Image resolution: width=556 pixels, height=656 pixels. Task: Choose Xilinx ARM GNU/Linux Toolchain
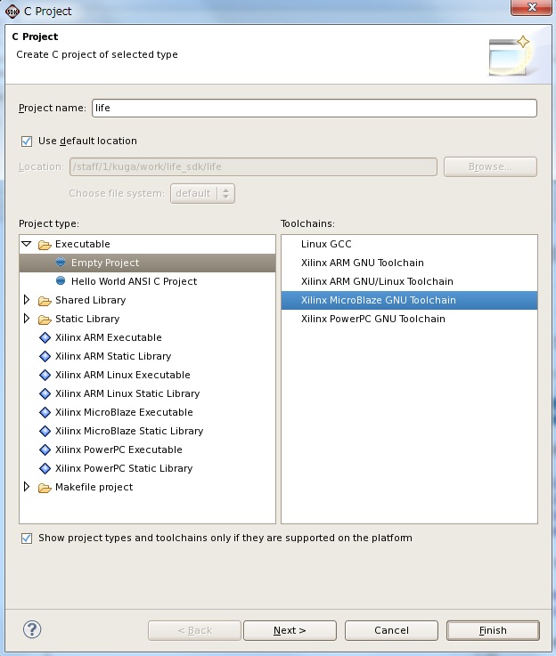coord(410,281)
